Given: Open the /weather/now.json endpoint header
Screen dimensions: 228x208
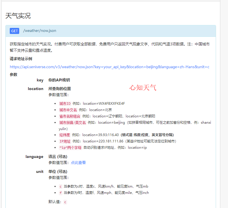Looking at the screenshot, I should pyautogui.click(x=111, y=31).
